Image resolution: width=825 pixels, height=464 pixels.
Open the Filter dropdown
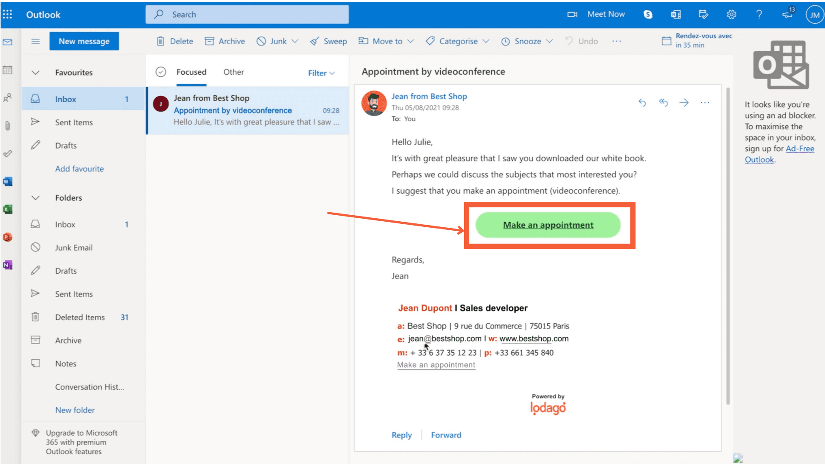[x=321, y=73]
